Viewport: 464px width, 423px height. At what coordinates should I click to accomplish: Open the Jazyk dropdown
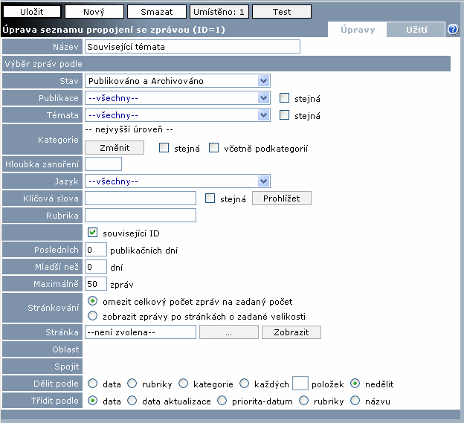coord(177,181)
